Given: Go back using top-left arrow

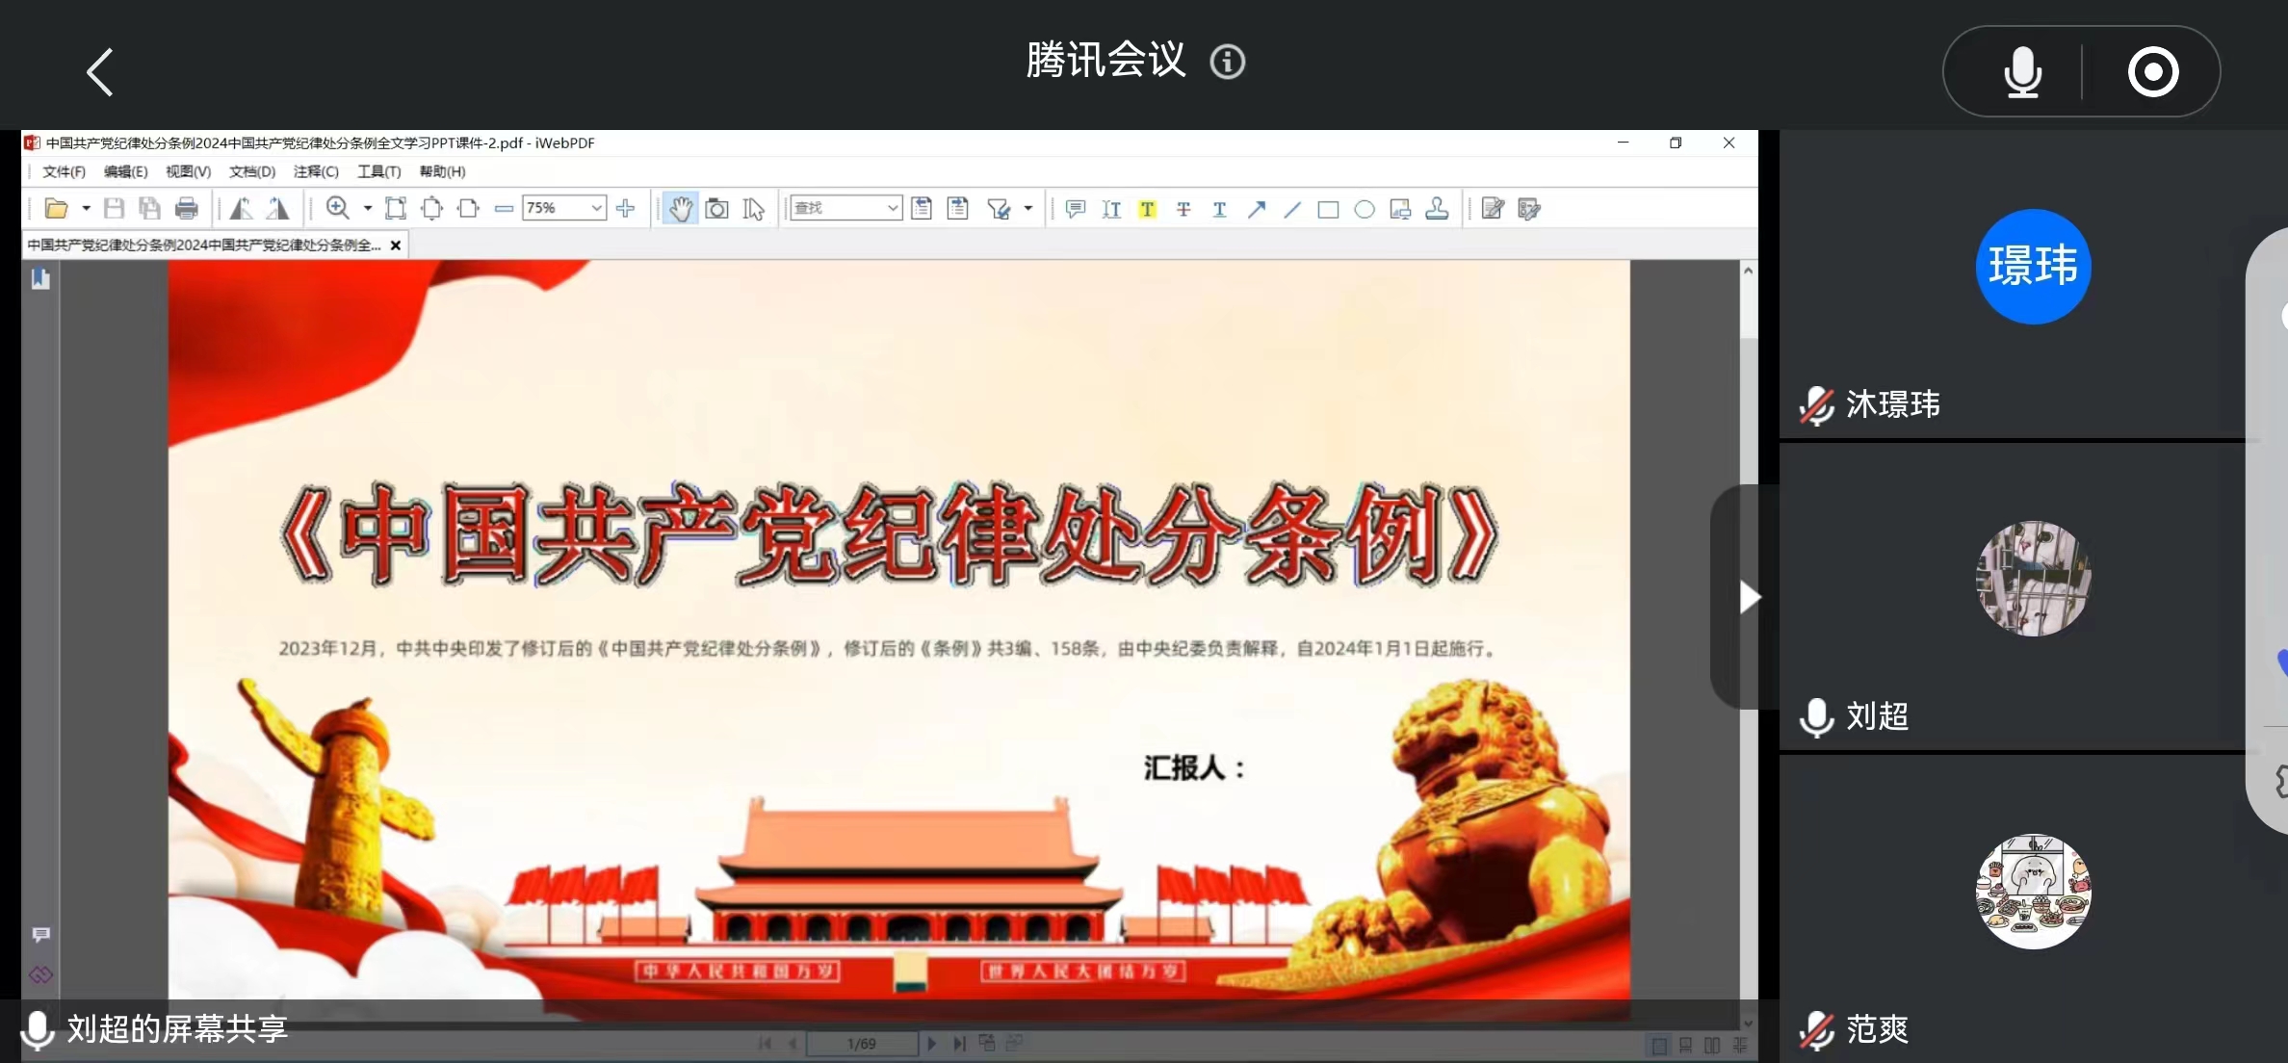Looking at the screenshot, I should tap(100, 72).
